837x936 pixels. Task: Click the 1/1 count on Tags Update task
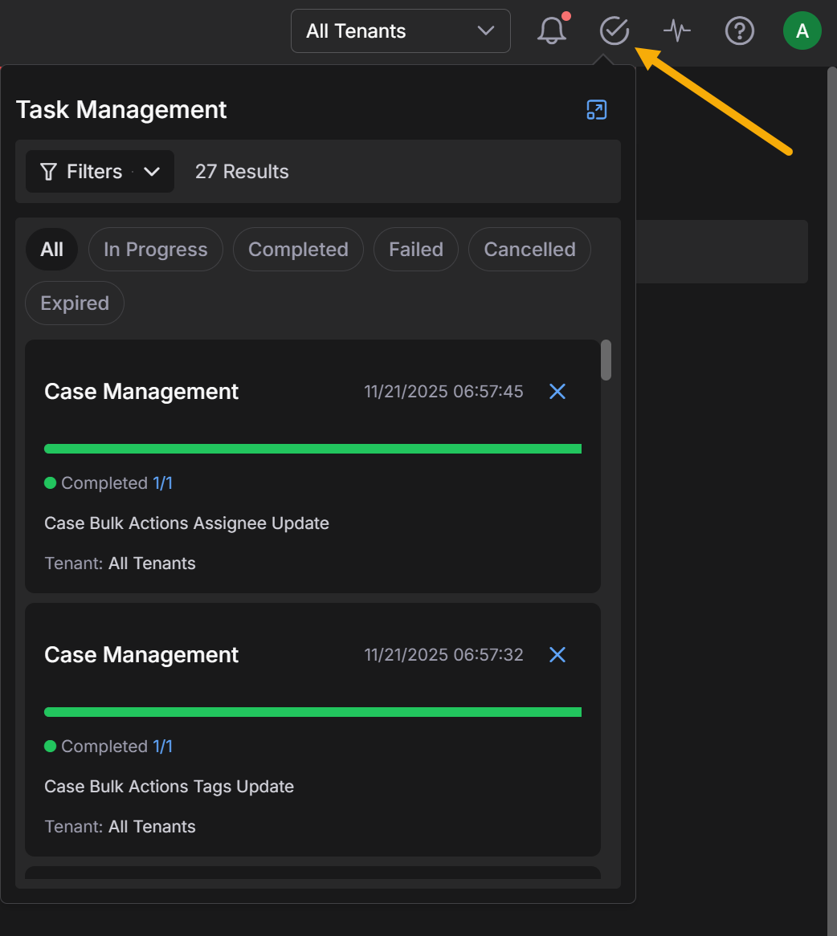(163, 747)
